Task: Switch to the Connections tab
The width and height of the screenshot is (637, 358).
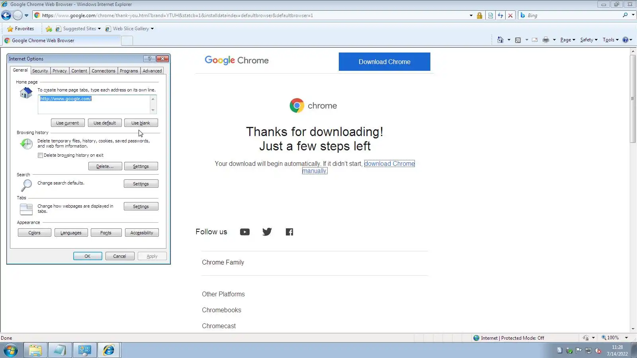Action: [104, 71]
